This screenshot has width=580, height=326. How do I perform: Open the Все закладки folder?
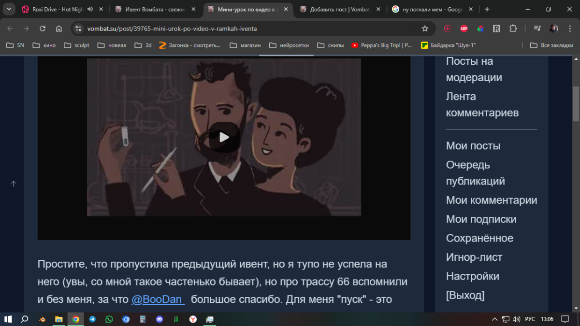551,45
